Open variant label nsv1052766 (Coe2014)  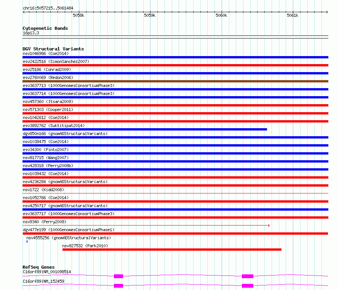coord(46,198)
